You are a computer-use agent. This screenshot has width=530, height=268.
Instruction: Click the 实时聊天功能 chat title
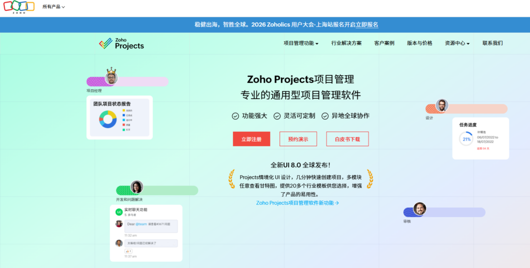click(136, 210)
